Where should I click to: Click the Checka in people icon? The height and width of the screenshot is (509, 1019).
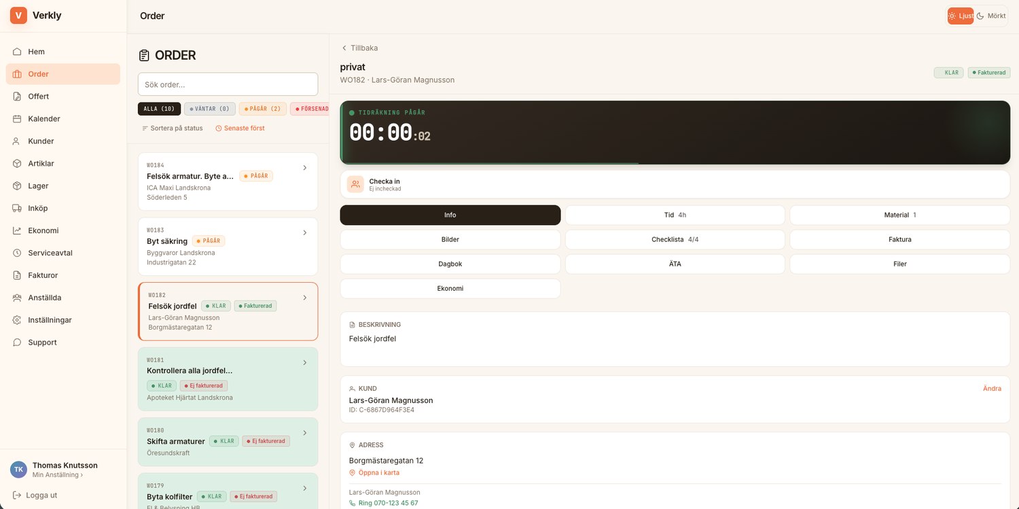tap(355, 184)
